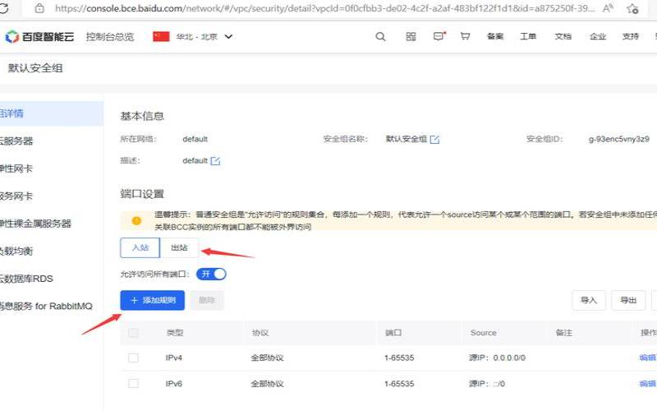Click 1-65535 port in IPv4 row

pyautogui.click(x=399, y=358)
